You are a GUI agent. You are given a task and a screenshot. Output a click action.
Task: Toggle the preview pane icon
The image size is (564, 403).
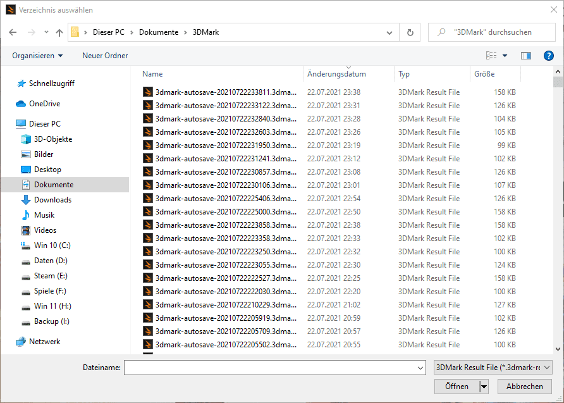point(526,56)
